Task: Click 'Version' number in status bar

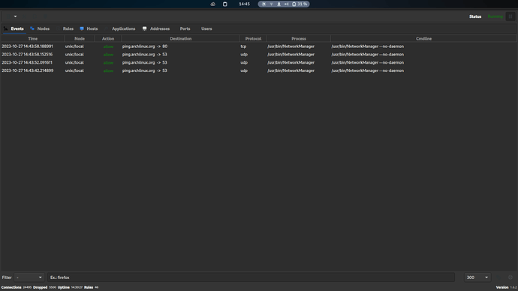Action: click(x=513, y=287)
